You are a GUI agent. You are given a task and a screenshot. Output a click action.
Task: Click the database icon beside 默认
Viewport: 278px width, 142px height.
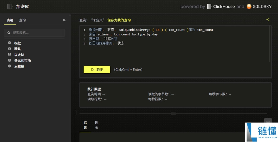click(x=9, y=49)
